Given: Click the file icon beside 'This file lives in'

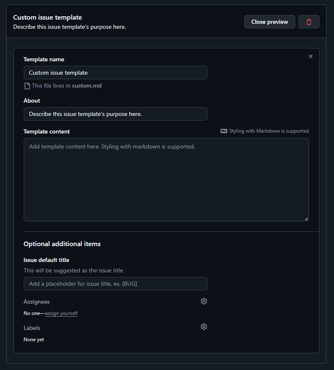Looking at the screenshot, I should point(27,86).
